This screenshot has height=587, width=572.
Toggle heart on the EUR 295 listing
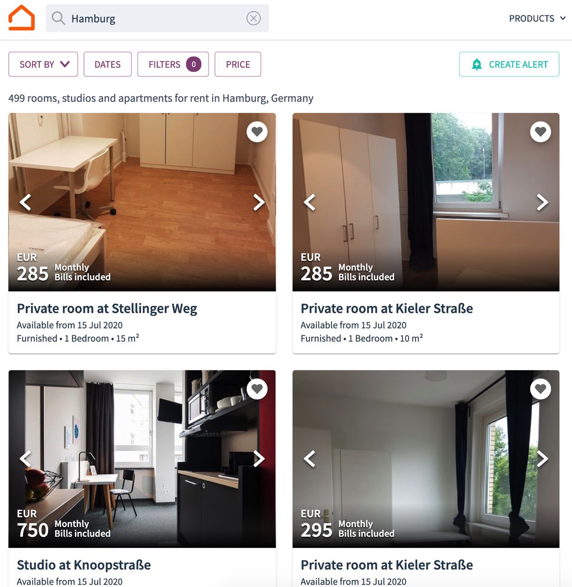click(541, 389)
